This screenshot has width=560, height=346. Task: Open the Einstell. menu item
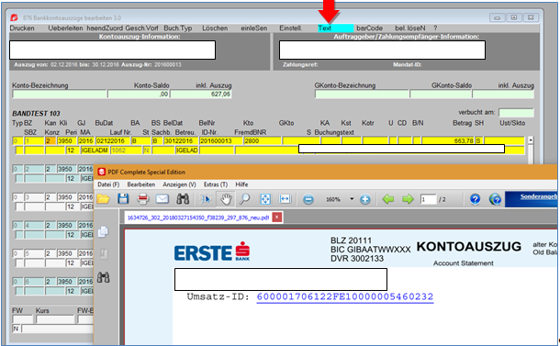(291, 28)
